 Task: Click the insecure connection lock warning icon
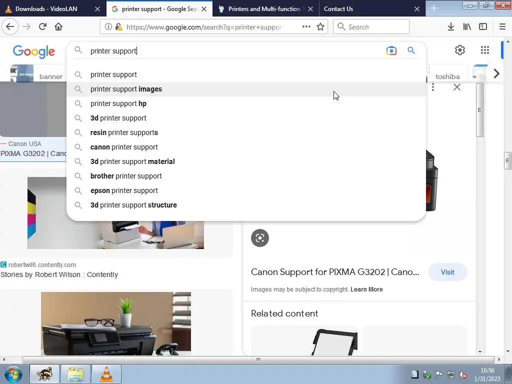119,27
